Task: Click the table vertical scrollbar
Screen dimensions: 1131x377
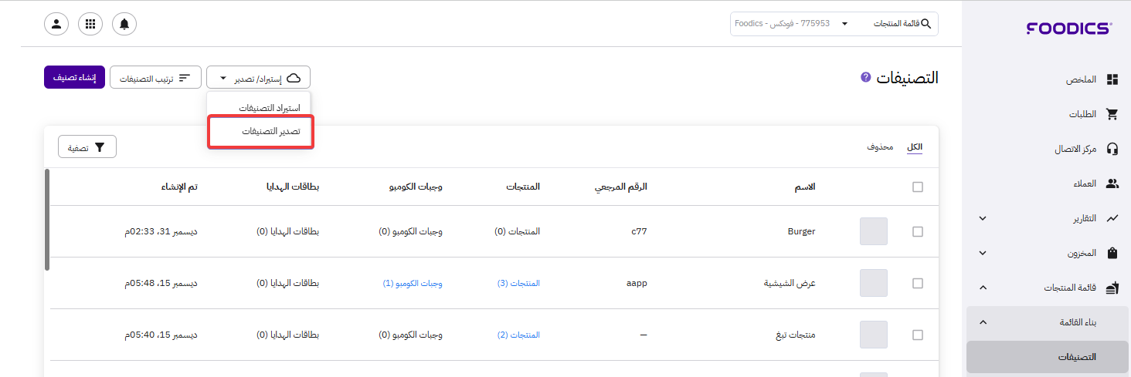Action: click(x=47, y=220)
